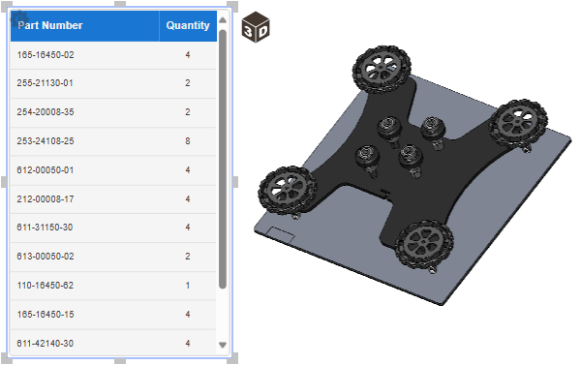The width and height of the screenshot is (580, 365).
Task: Click quantity 1 for part 110-16450-62
Action: tap(188, 286)
